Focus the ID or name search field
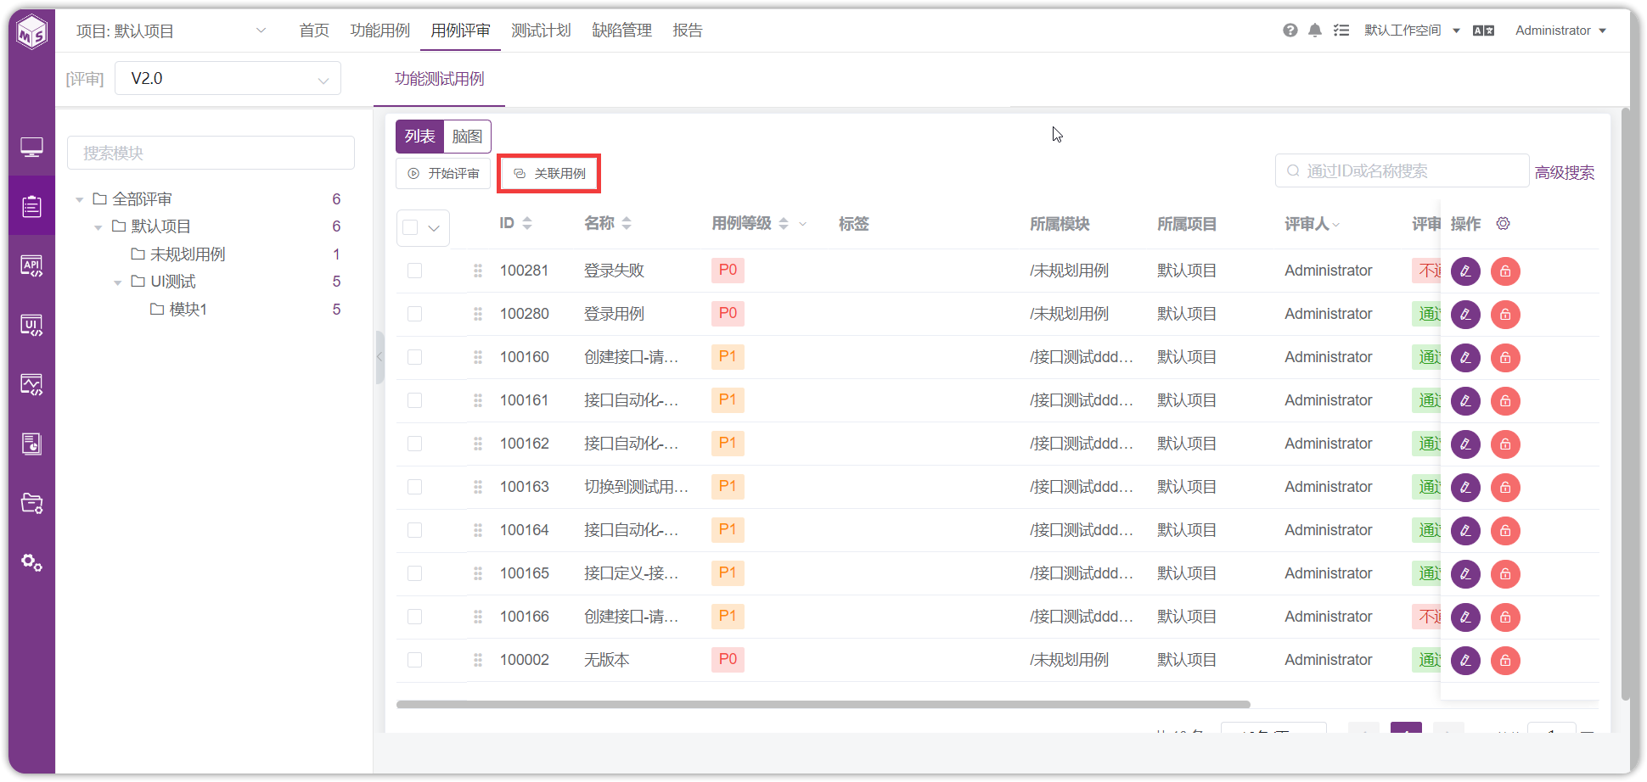The image size is (1647, 782). (x=1402, y=170)
